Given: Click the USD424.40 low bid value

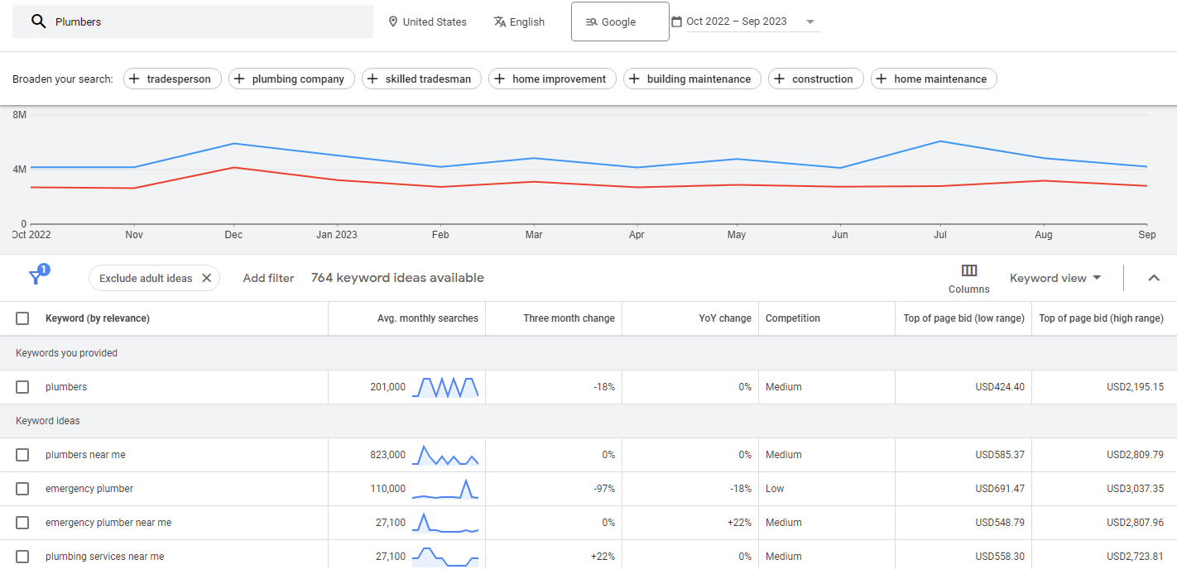Looking at the screenshot, I should coord(1000,387).
